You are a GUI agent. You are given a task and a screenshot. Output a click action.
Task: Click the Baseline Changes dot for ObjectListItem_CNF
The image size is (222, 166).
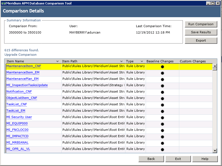click(x=162, y=99)
